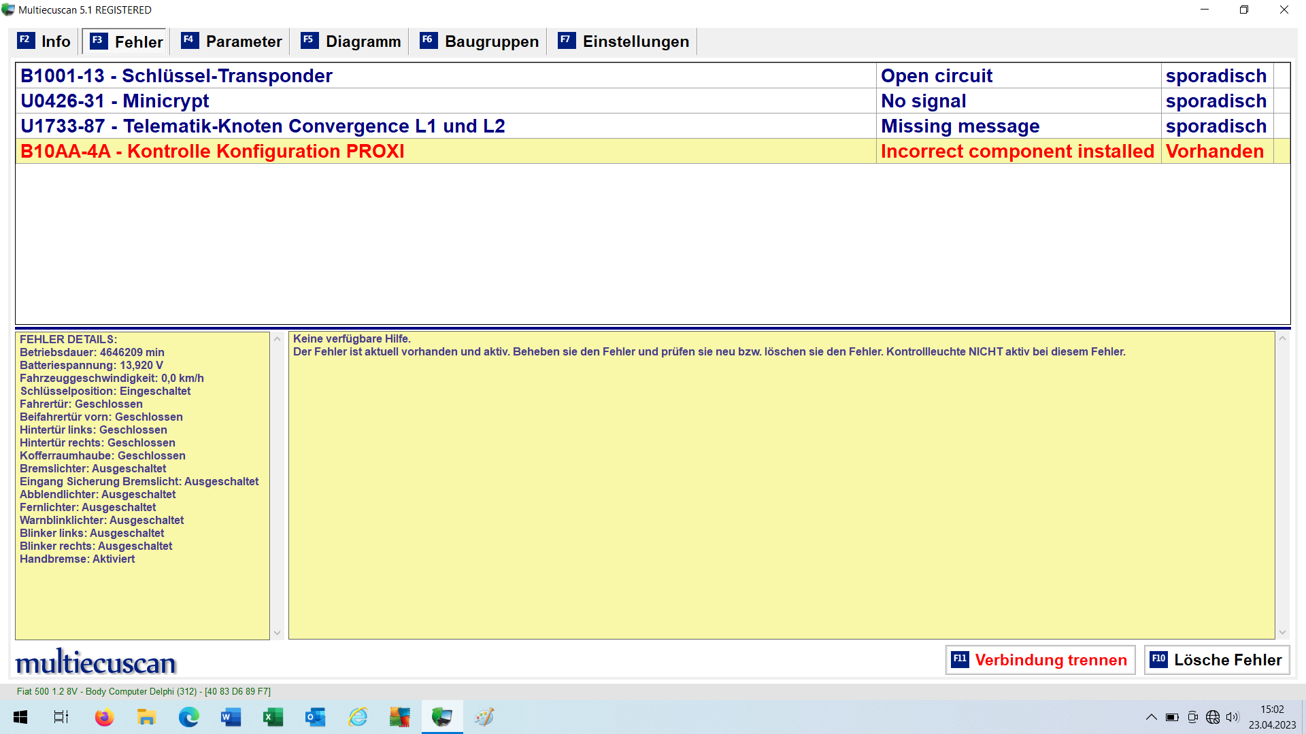Viewport: 1306px width, 734px height.
Task: Click Lösche Fehler button
Action: click(x=1216, y=660)
